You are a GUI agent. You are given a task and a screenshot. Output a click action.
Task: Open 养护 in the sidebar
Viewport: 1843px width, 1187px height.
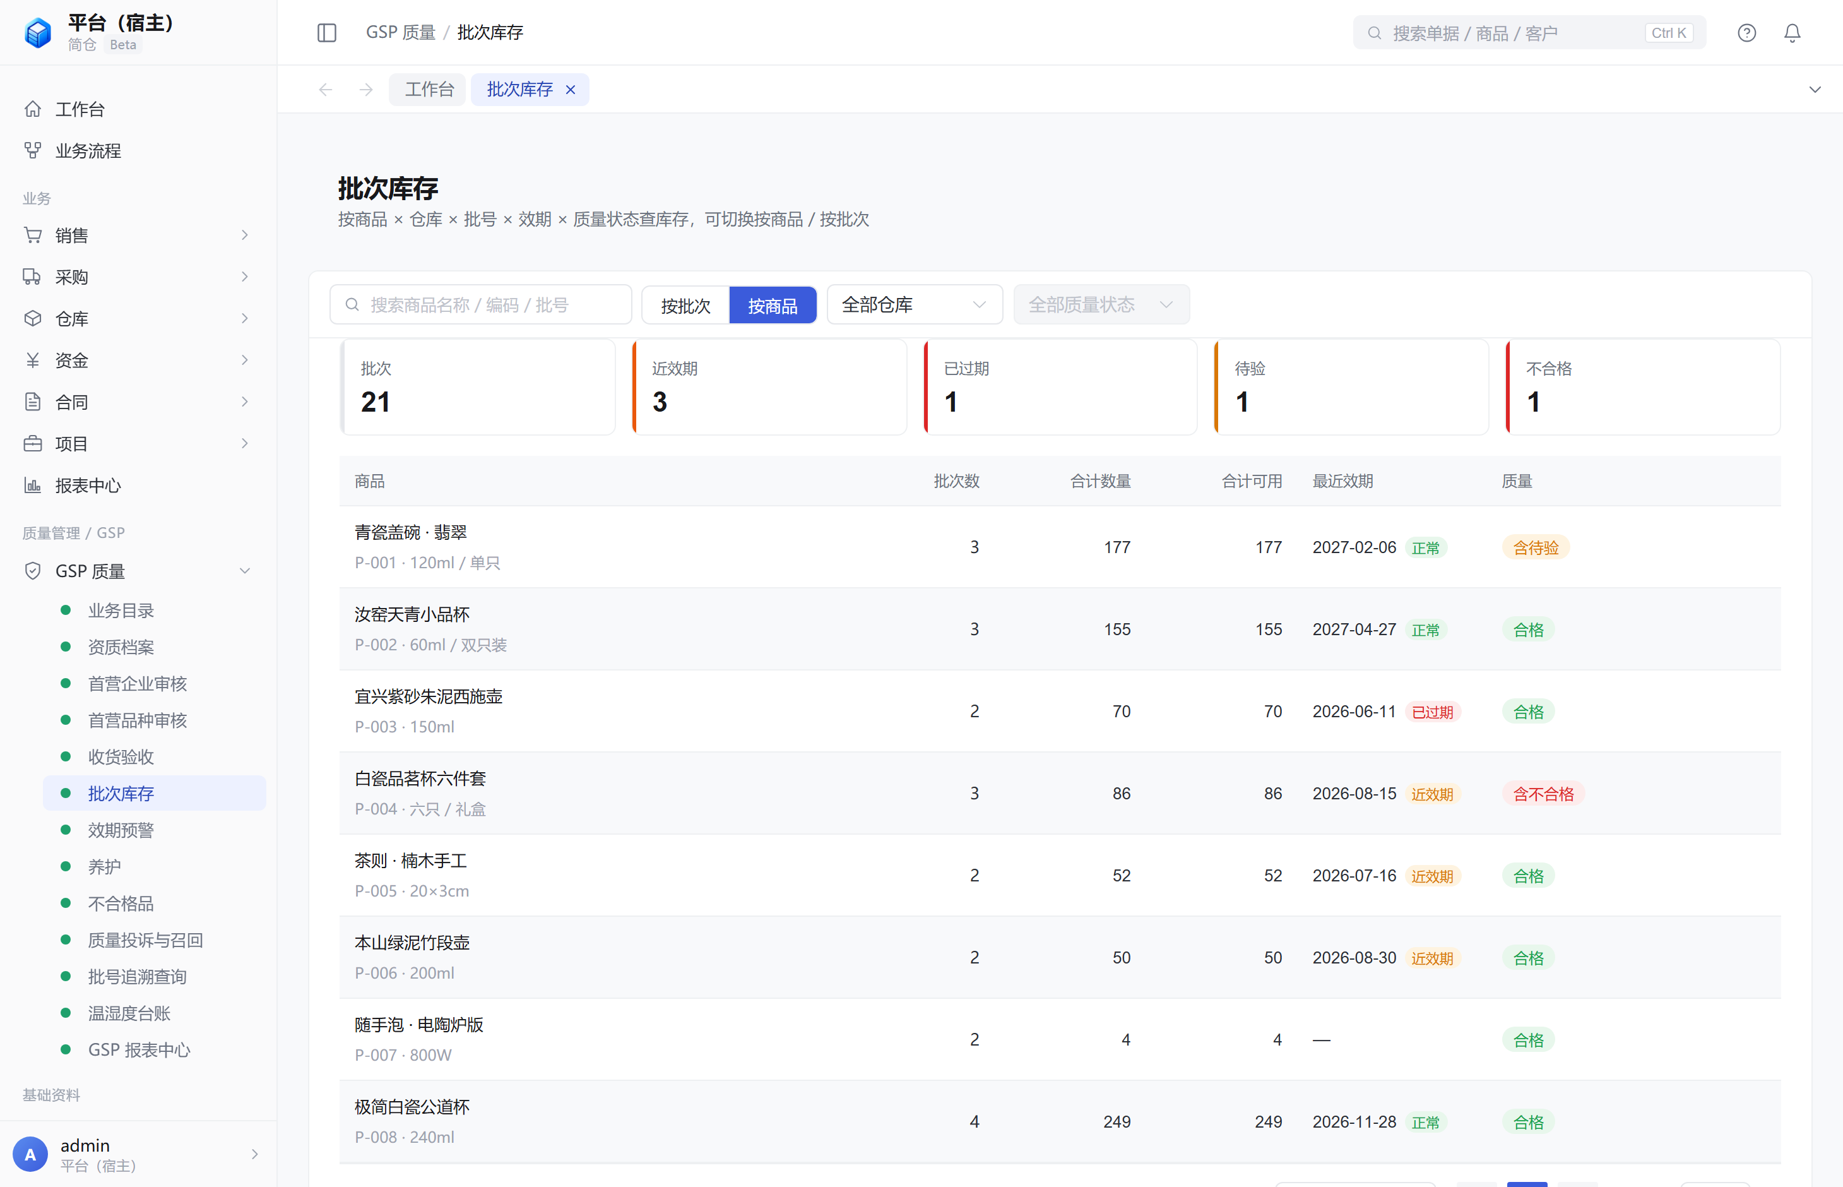click(154, 866)
